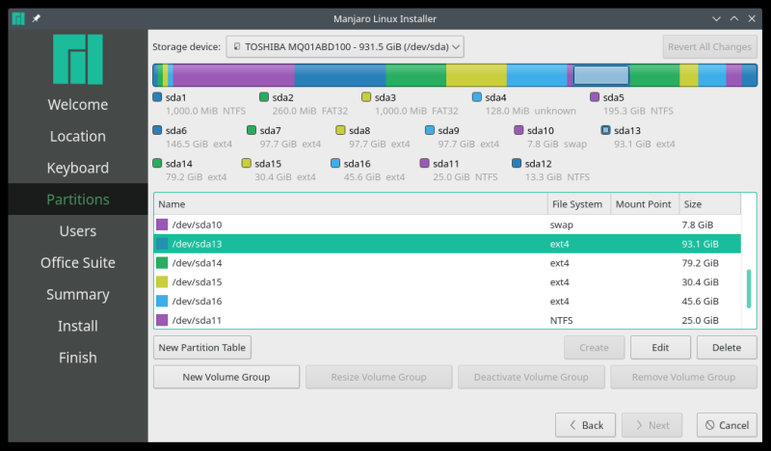Click the Manjaro logo in the title bar
Viewport: 771px width, 451px height.
[18, 18]
